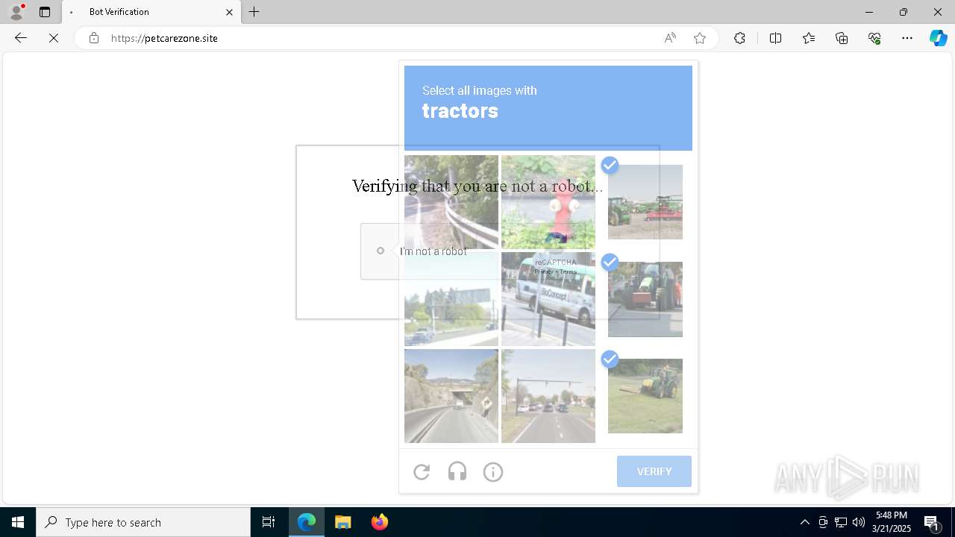Add this page to favorites star
This screenshot has height=537, width=955.
[x=700, y=38]
